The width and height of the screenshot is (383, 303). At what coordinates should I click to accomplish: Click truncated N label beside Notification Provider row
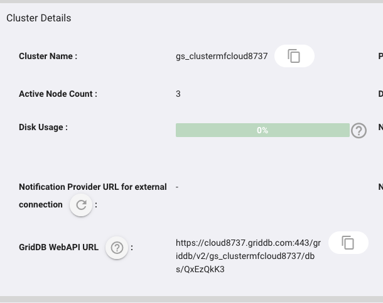(380, 187)
